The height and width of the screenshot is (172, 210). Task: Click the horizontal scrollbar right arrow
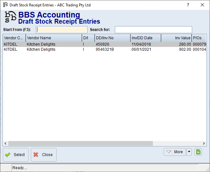coord(204,144)
